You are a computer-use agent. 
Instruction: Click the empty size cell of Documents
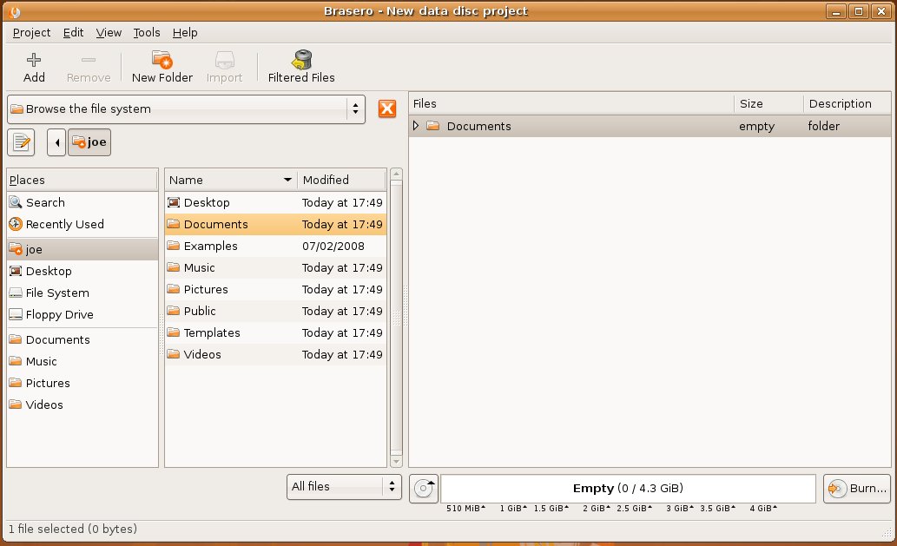pyautogui.click(x=756, y=126)
